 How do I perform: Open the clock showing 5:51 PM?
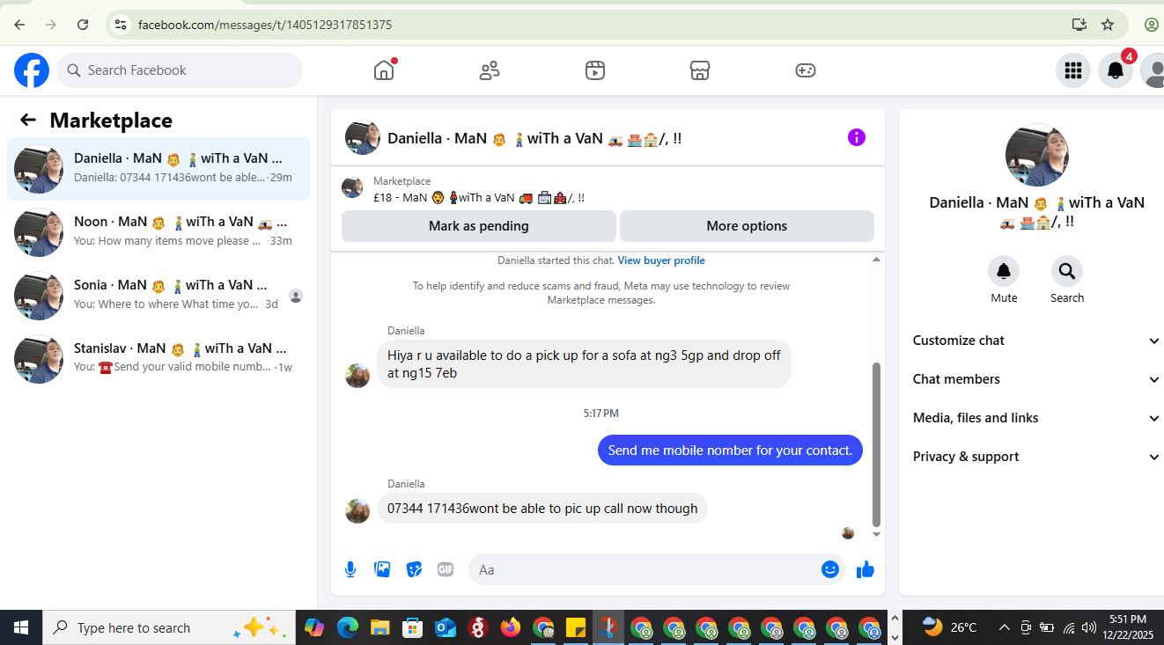1128,627
